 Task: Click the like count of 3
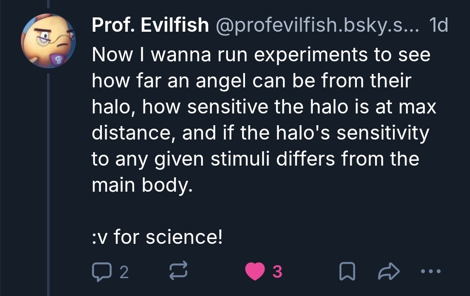(277, 273)
